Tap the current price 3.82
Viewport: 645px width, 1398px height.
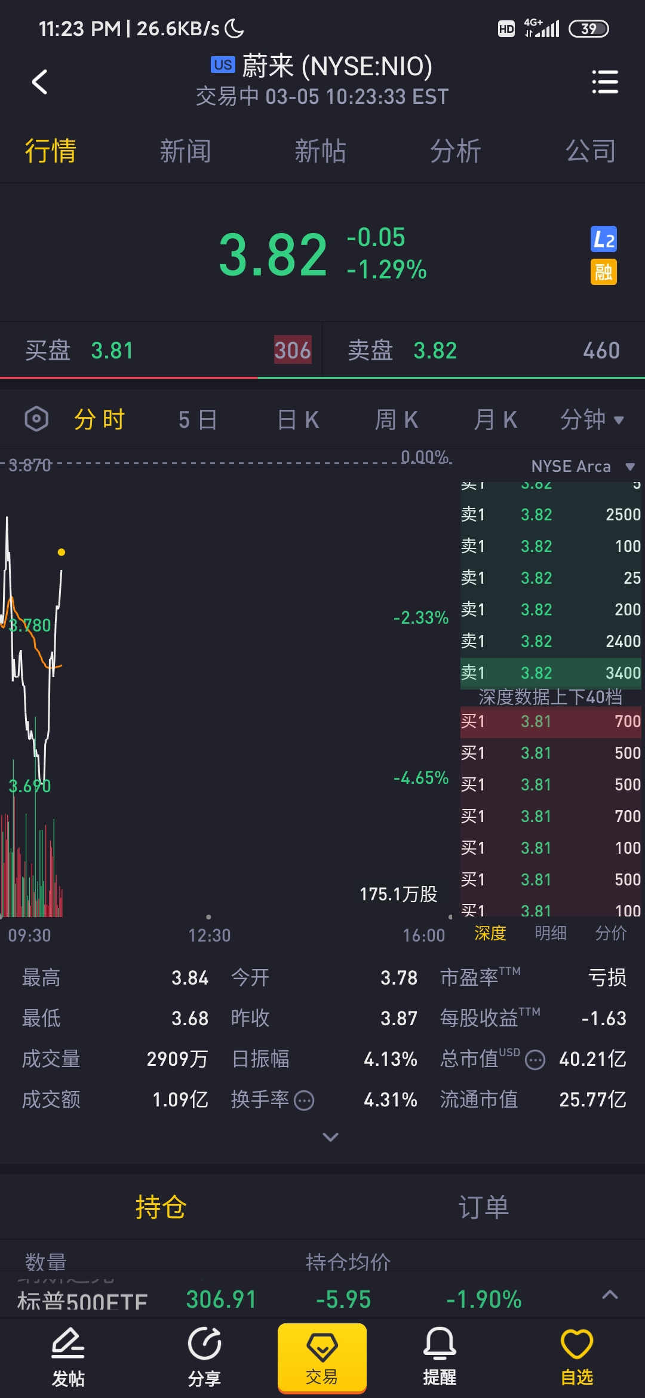coord(273,255)
